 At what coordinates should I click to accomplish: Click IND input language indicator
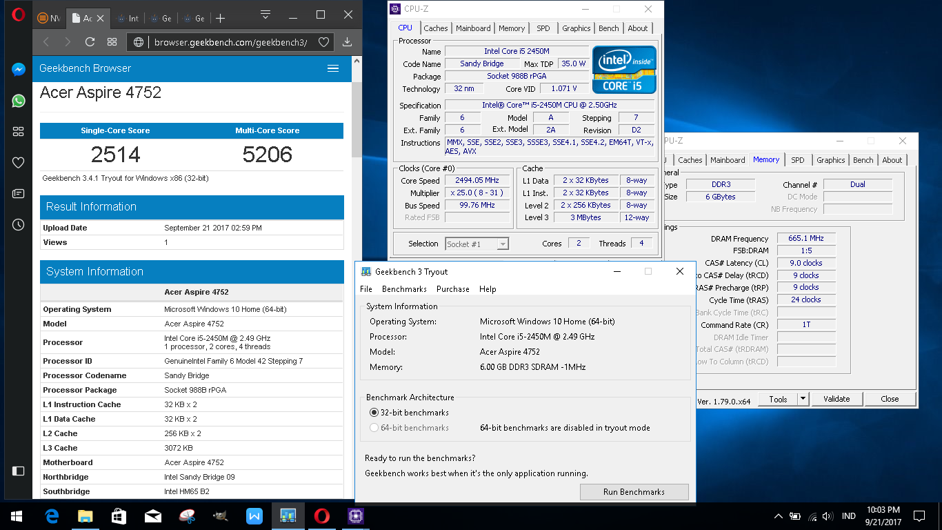849,516
